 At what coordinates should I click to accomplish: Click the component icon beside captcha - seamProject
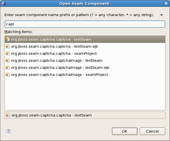click(7, 54)
